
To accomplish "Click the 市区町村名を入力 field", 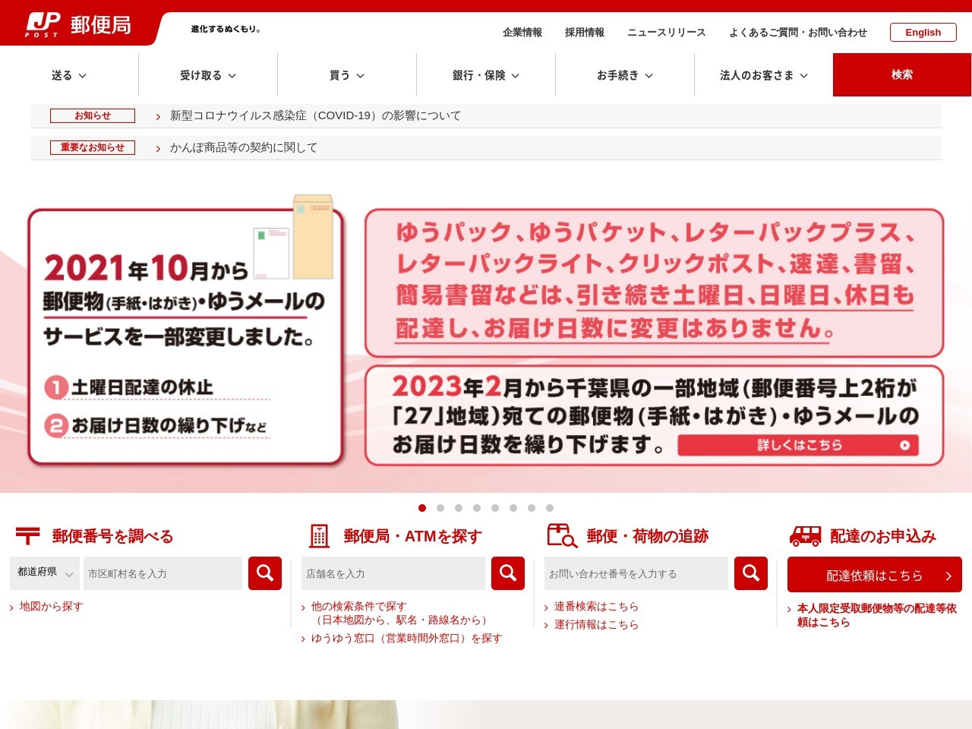I will 163,573.
